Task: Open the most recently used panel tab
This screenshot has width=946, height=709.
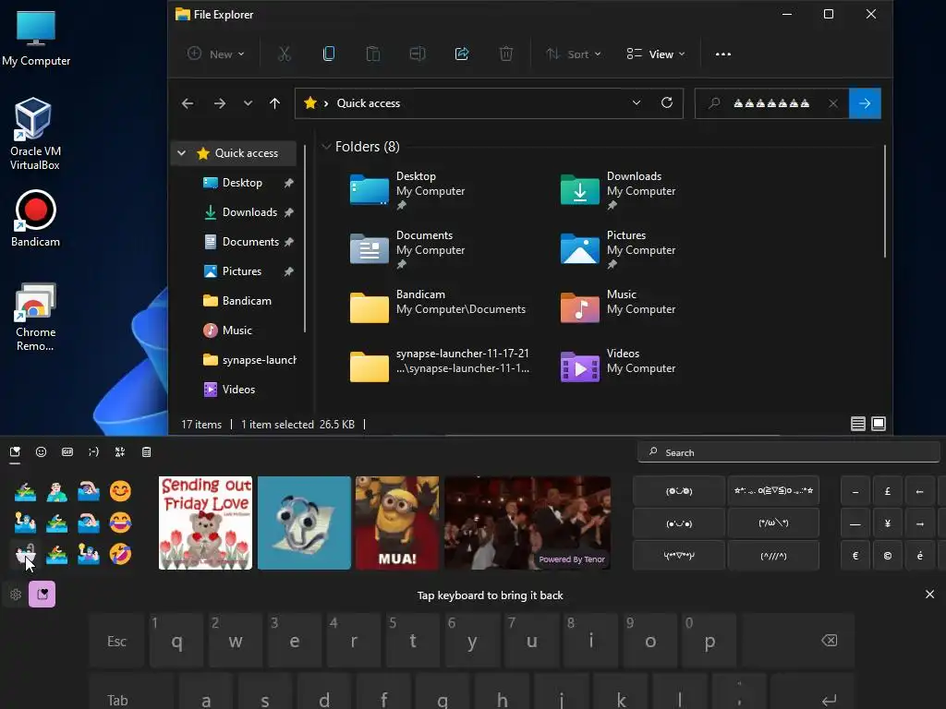Action: (15, 452)
